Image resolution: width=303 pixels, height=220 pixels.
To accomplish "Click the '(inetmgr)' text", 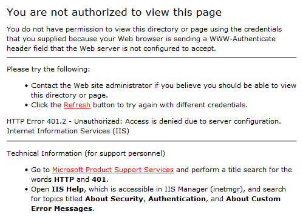I will 226,189.
